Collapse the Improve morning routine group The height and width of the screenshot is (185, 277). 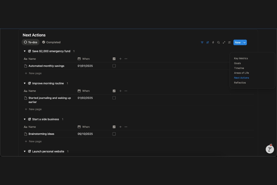point(25,83)
